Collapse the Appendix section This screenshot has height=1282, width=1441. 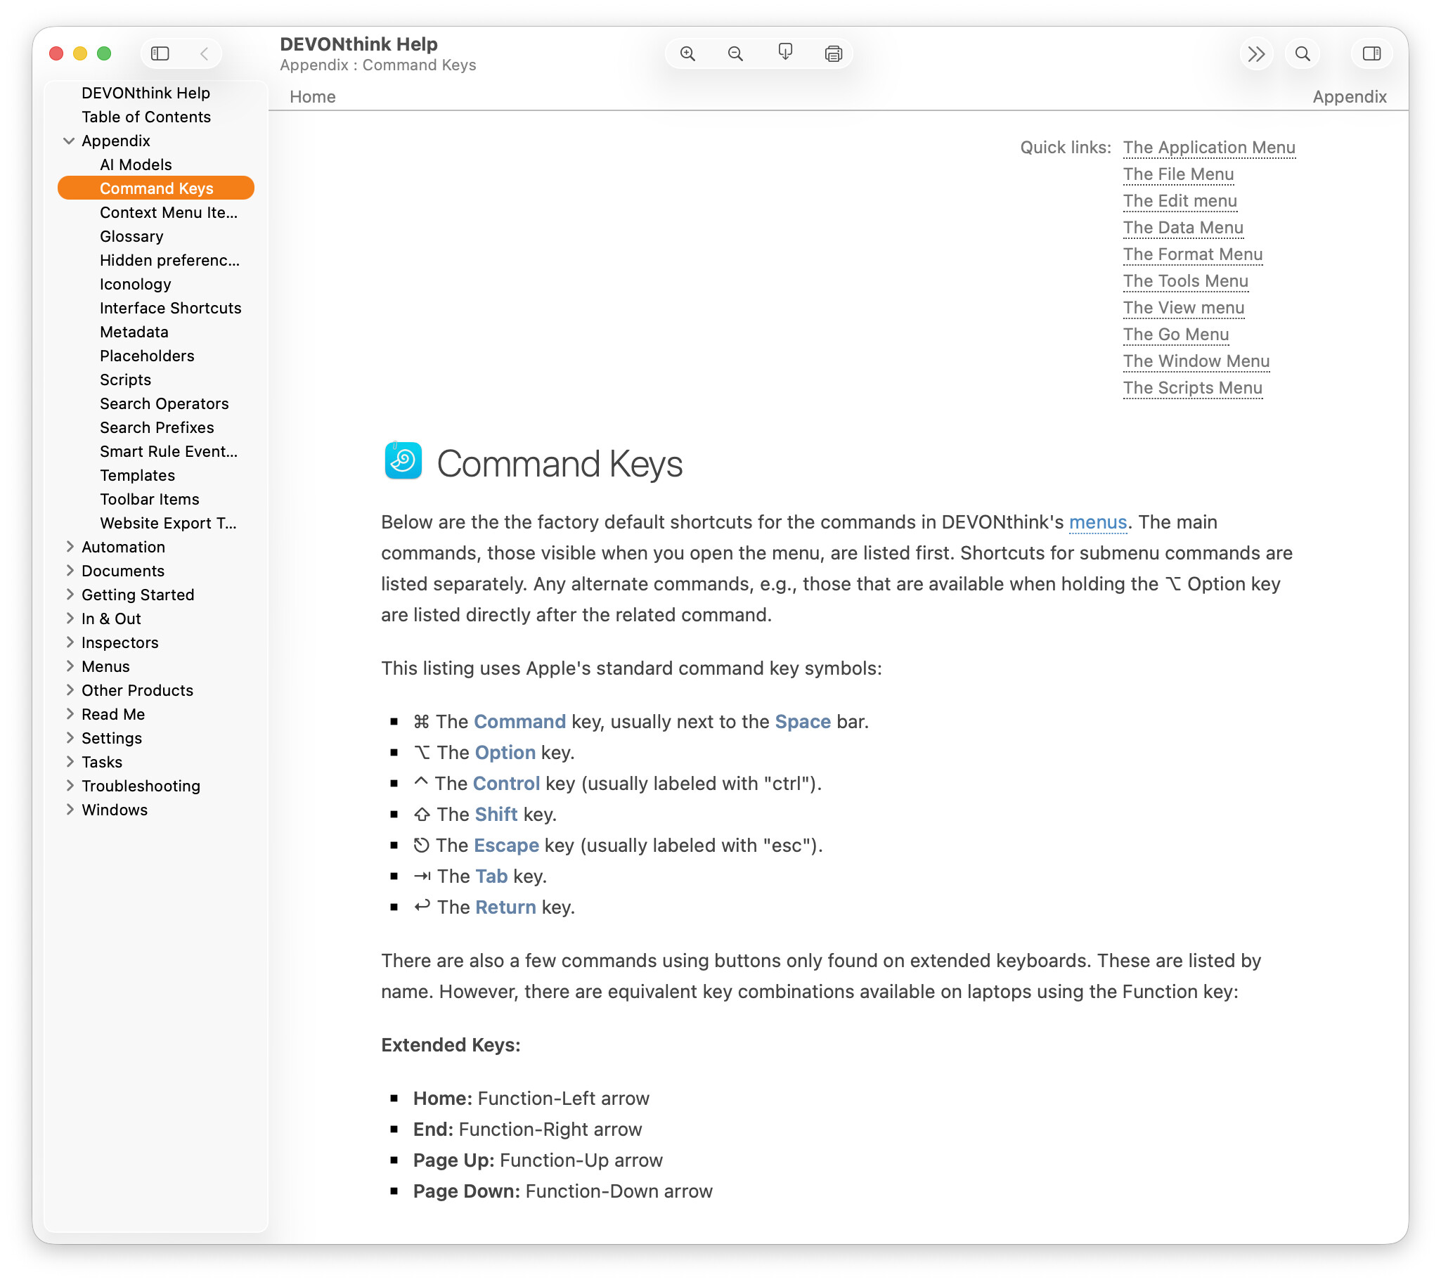point(69,141)
